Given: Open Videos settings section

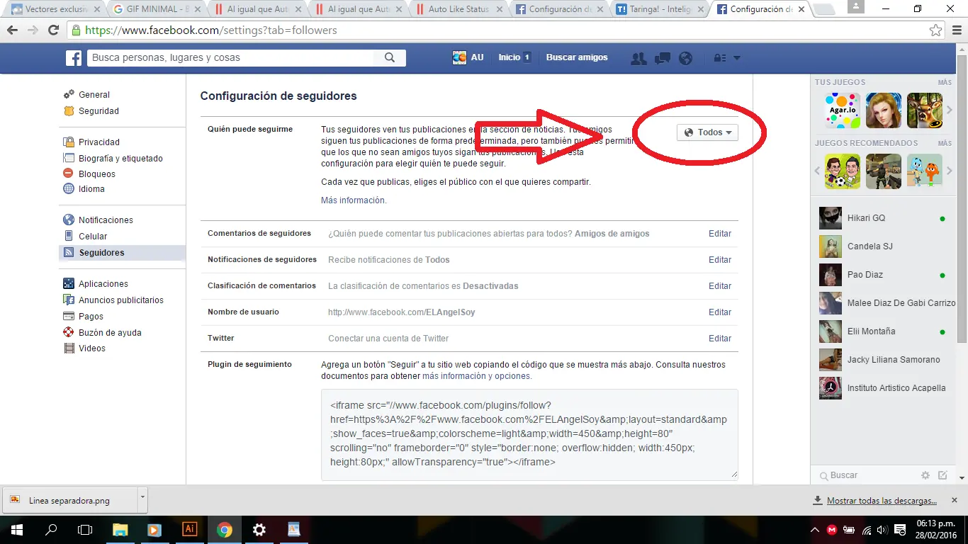Looking at the screenshot, I should tap(92, 348).
